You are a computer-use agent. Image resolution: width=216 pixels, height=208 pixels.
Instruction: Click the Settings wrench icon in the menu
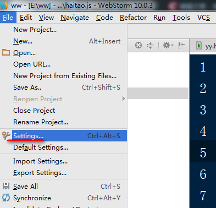pos(6,136)
